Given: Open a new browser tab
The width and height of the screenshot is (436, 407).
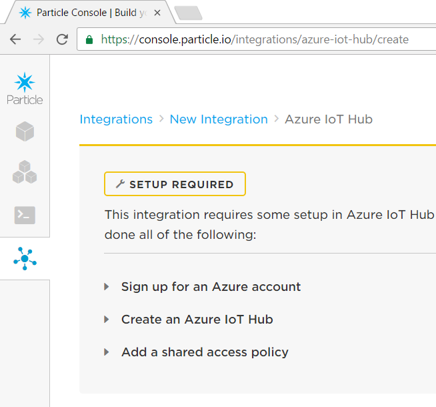Looking at the screenshot, I should point(188,13).
